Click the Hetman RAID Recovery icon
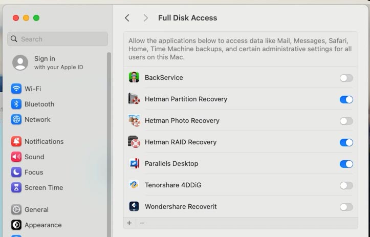This screenshot has width=370, height=237. (x=134, y=142)
